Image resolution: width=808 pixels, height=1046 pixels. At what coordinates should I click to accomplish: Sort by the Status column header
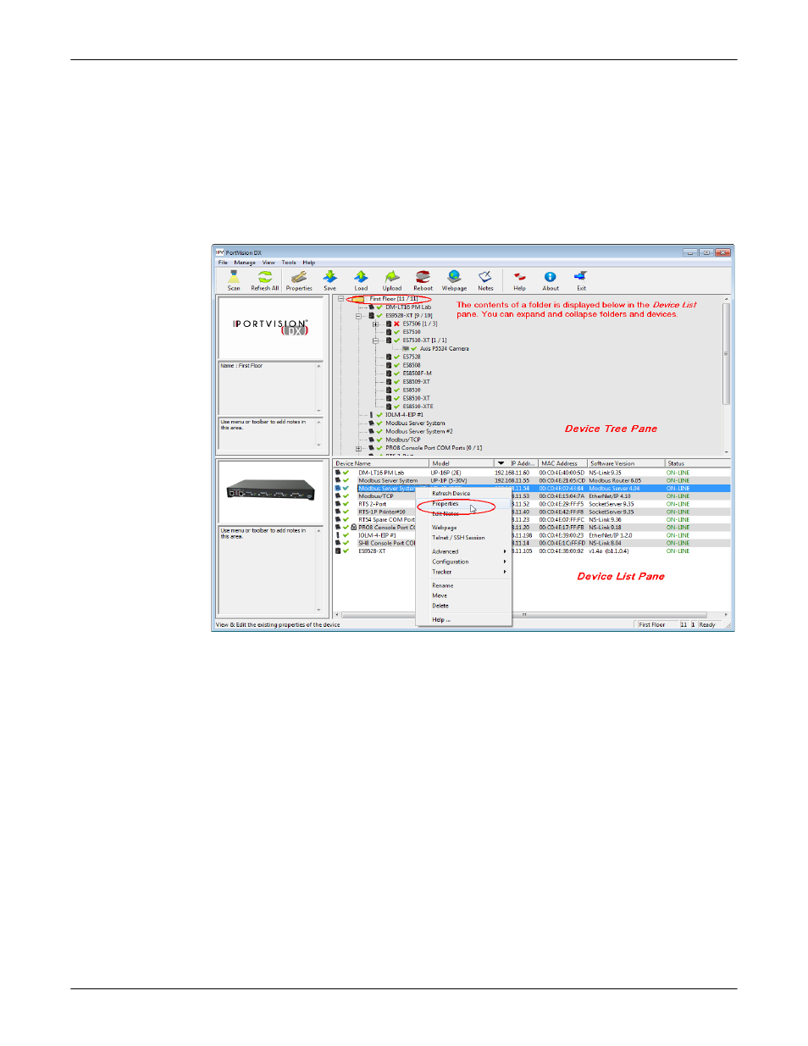(x=697, y=463)
